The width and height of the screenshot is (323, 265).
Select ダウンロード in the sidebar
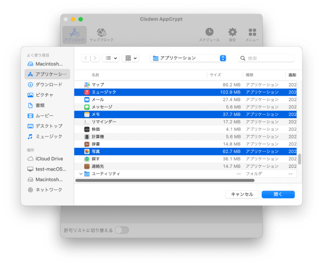pyautogui.click(x=48, y=85)
